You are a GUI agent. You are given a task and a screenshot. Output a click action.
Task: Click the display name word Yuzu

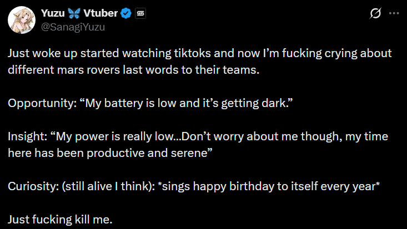click(53, 13)
